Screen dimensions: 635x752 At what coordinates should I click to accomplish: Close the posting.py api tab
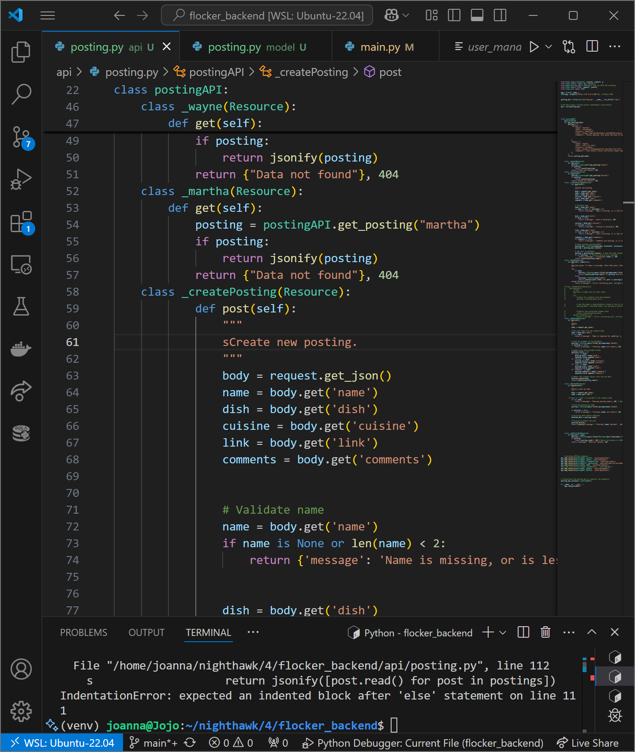(167, 46)
